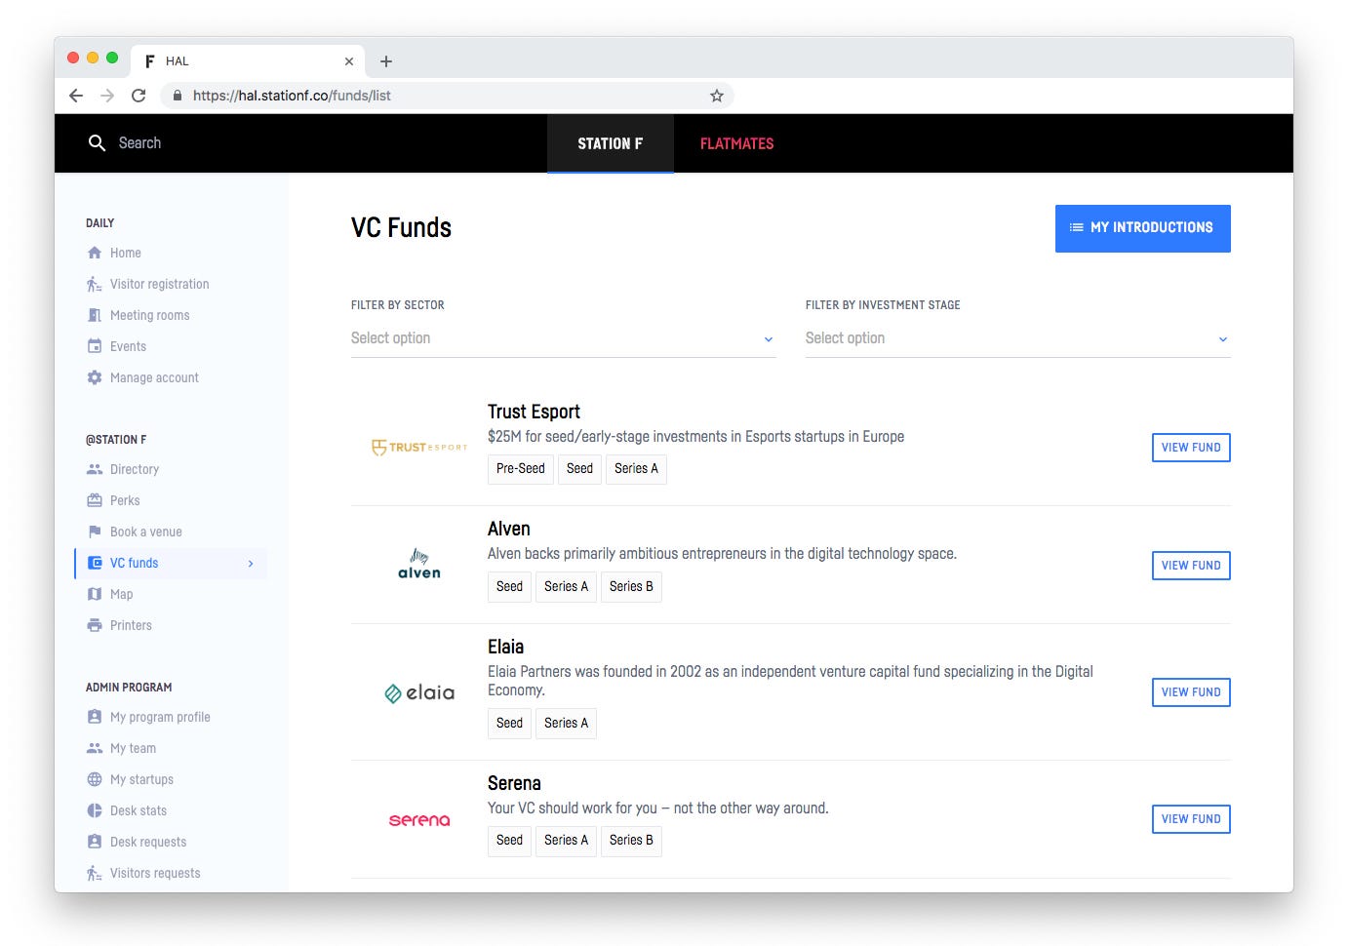Click the Elaia fund title
Image resolution: width=1348 pixels, height=946 pixels.
(505, 647)
